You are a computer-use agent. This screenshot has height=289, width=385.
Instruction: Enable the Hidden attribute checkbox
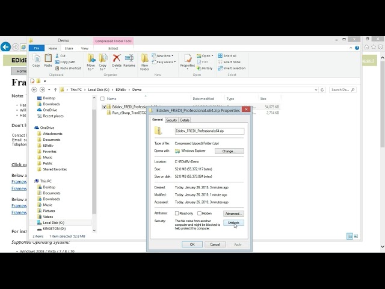coord(199,213)
